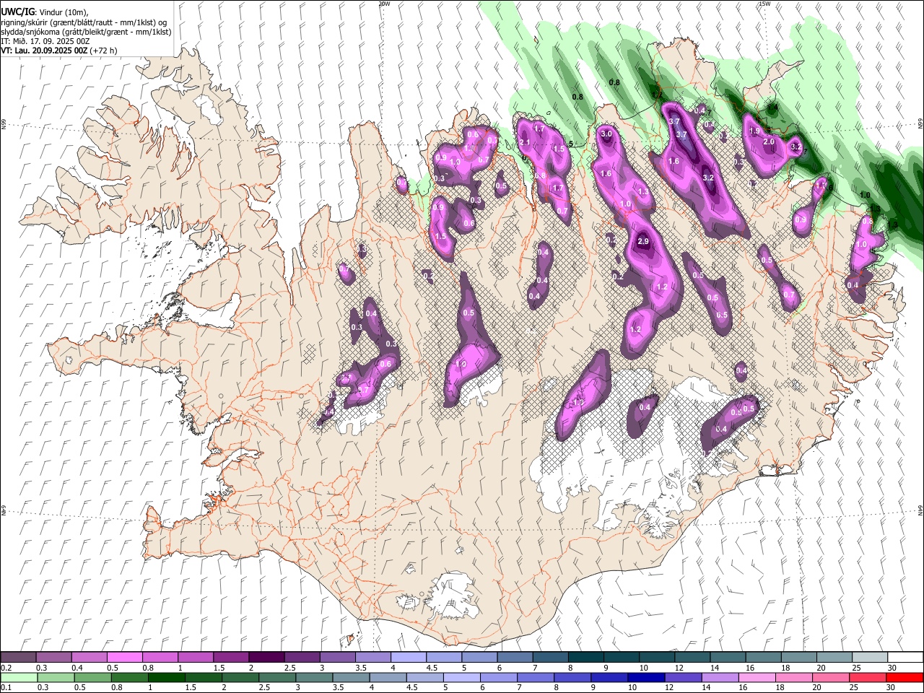The image size is (924, 693).
Task: Click the '20W' longitude label
Action: 384,4
